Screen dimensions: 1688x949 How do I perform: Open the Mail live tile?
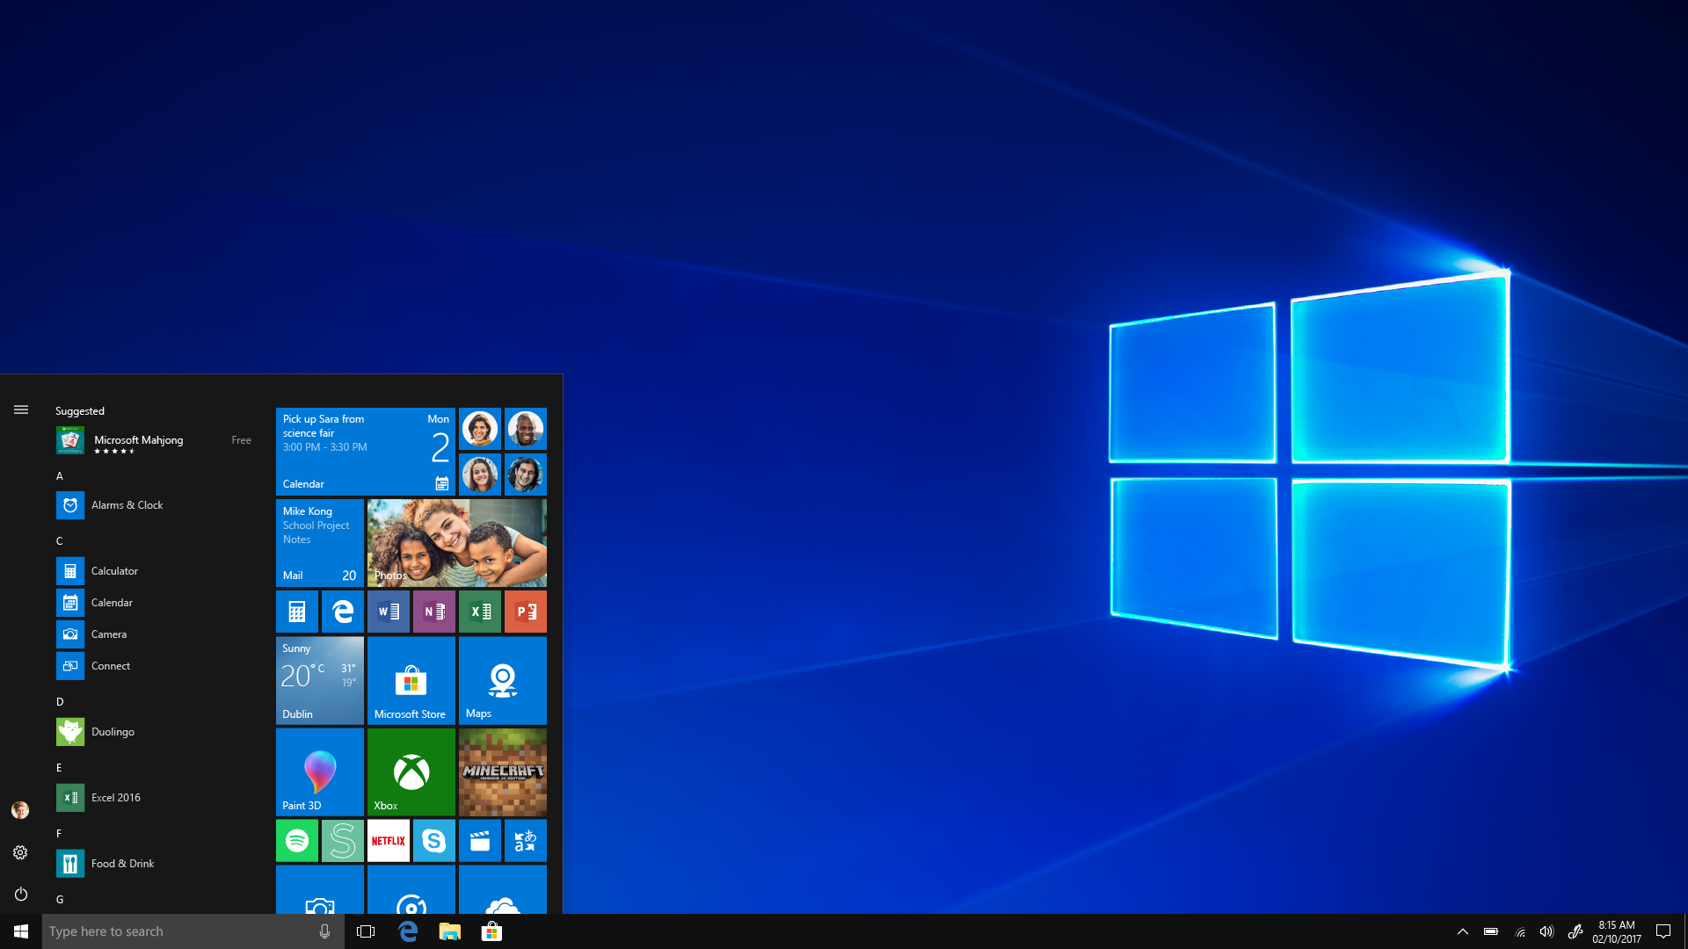coord(320,543)
